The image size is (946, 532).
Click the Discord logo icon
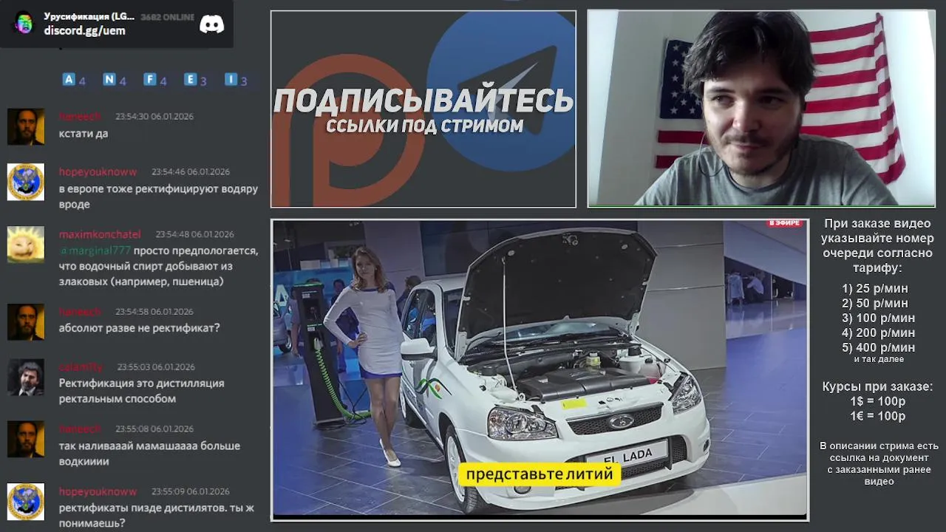[x=211, y=24]
